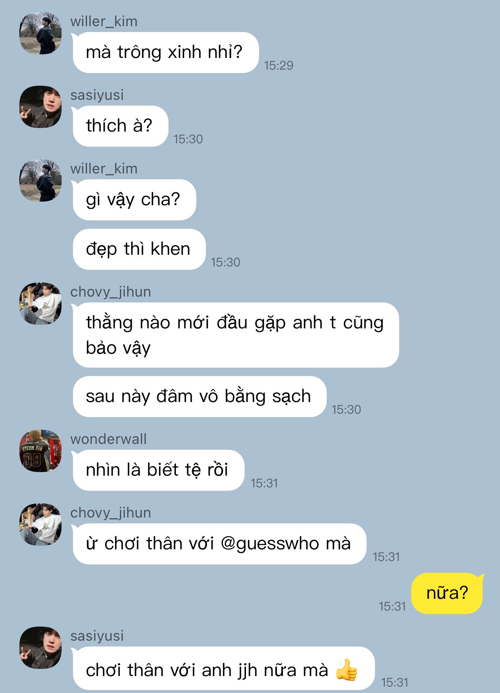Open willer_kim's avatar beside "gì vậy cha?"
Image resolution: width=500 pixels, height=693 pixels.
pyautogui.click(x=41, y=181)
